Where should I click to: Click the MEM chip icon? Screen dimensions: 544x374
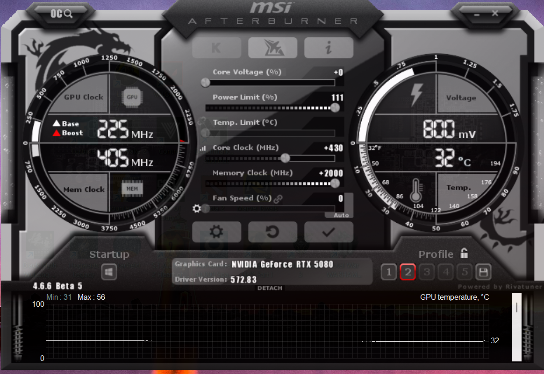pyautogui.click(x=132, y=189)
